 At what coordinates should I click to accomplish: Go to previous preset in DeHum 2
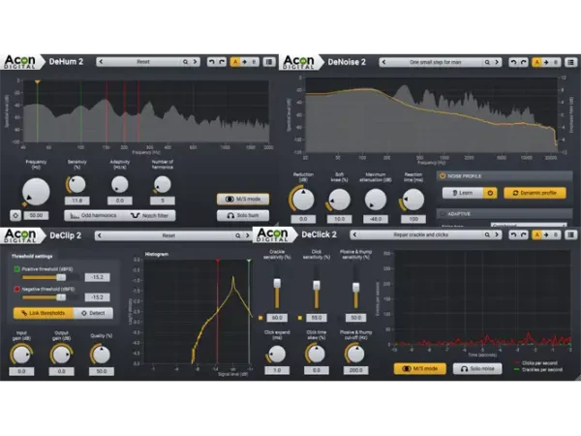pyautogui.click(x=101, y=62)
